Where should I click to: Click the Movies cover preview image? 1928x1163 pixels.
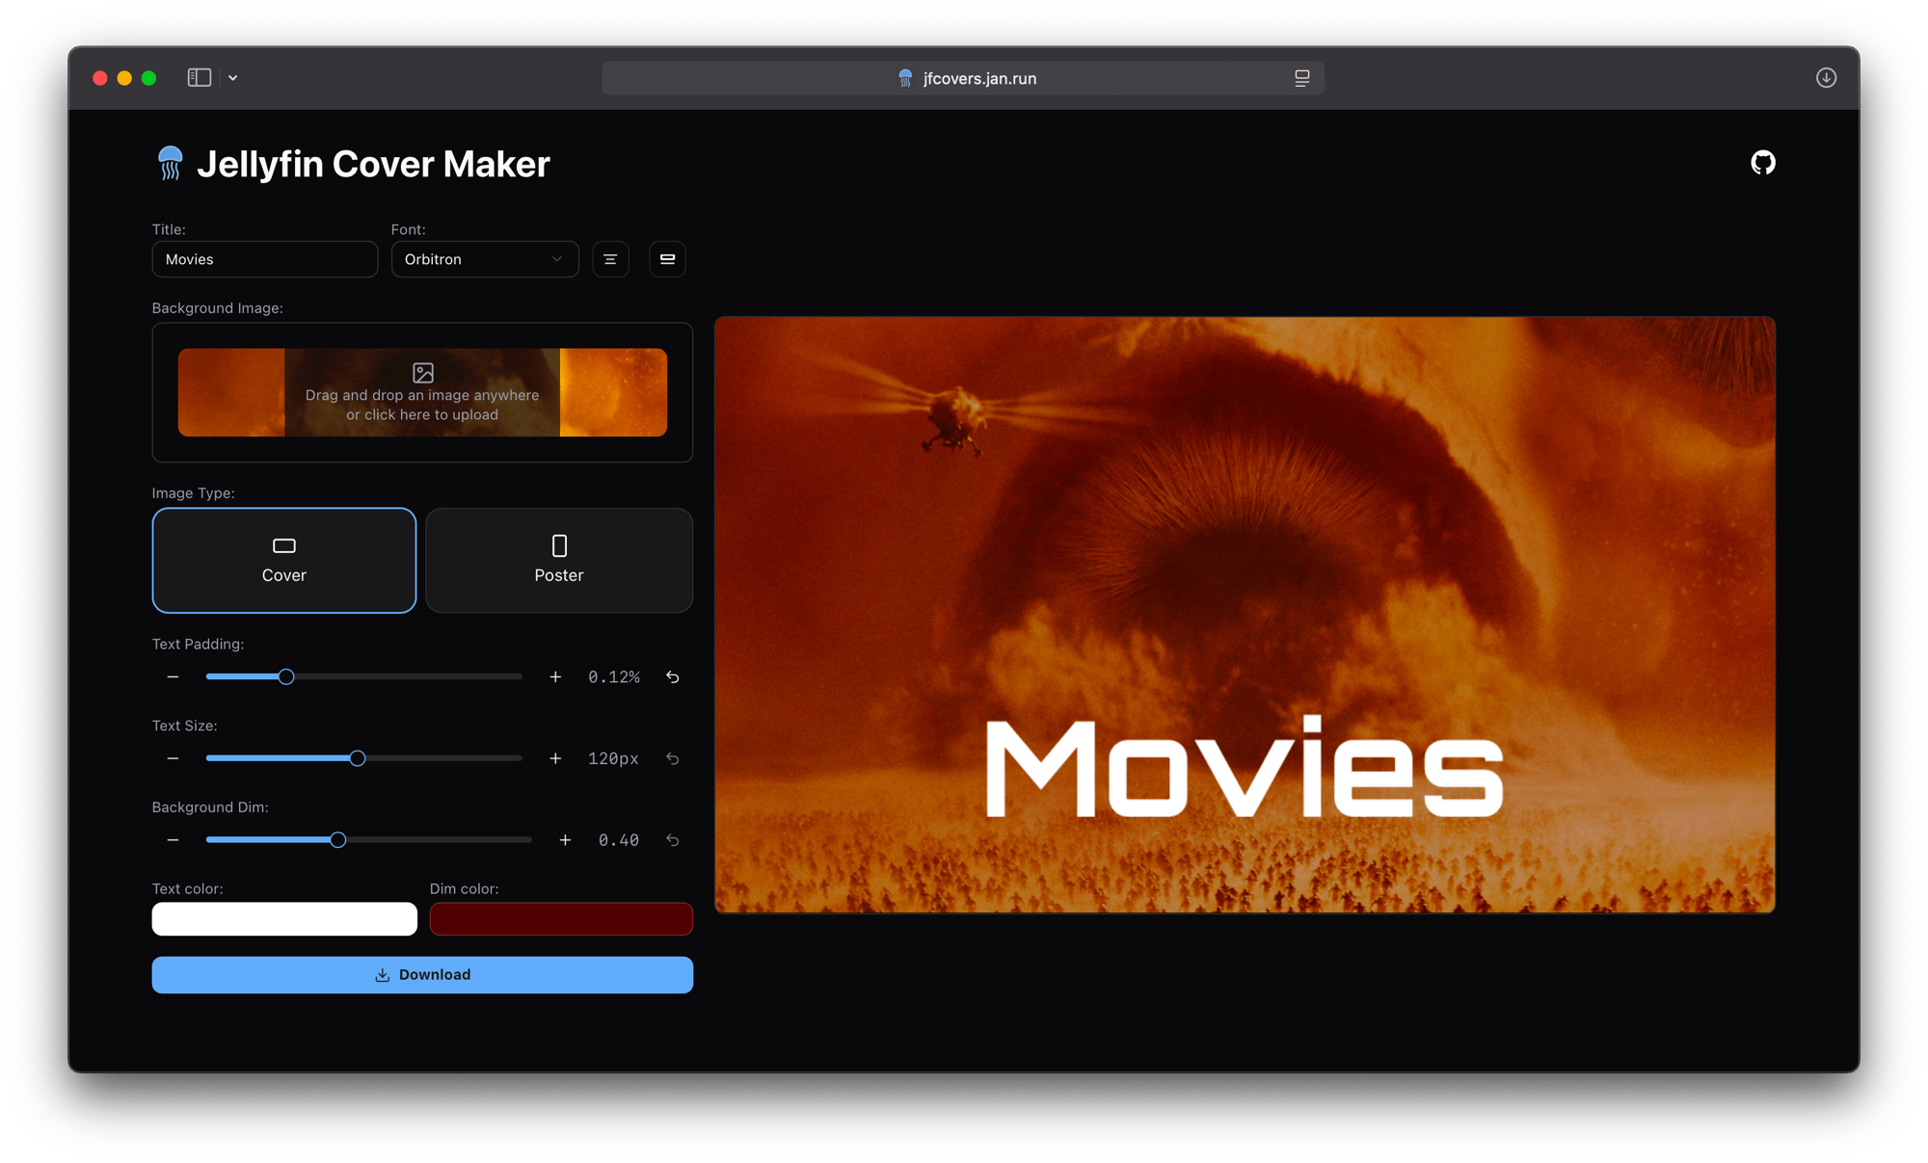(x=1245, y=615)
